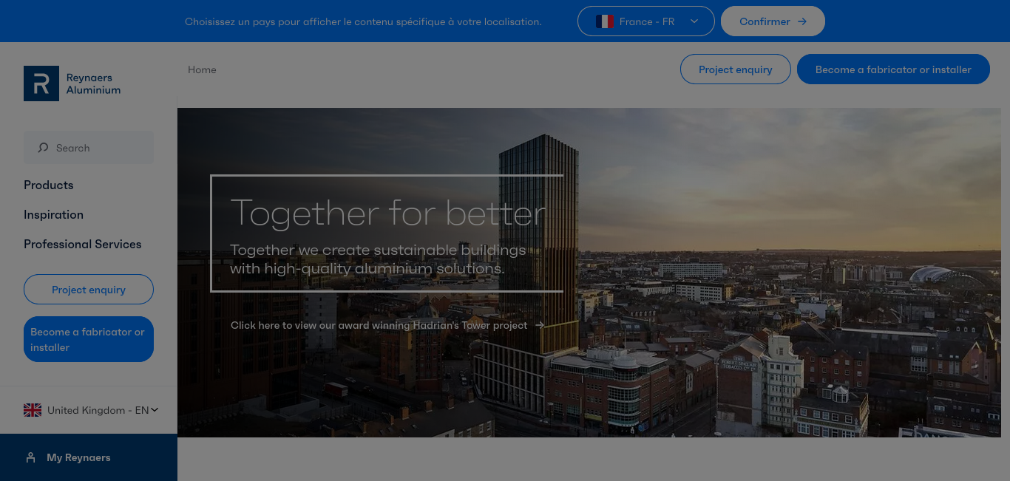Expand the United Kingdom - EN language selector
The width and height of the screenshot is (1010, 481).
(92, 410)
